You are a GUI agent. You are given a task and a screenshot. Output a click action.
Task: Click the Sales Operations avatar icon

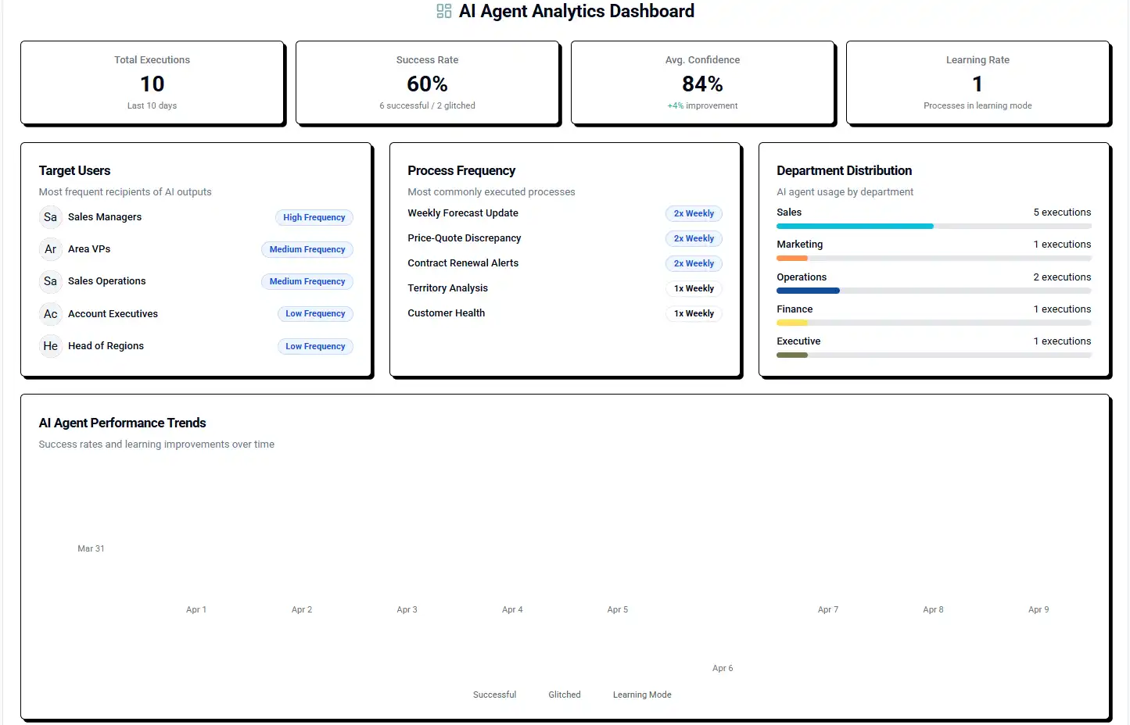pyautogui.click(x=51, y=281)
